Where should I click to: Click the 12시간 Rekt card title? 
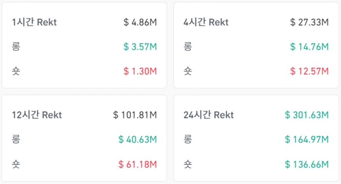(37, 115)
